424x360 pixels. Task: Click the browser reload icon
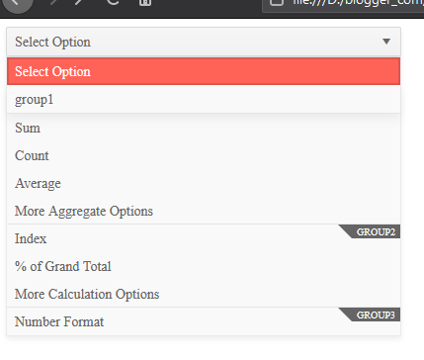tap(113, 3)
